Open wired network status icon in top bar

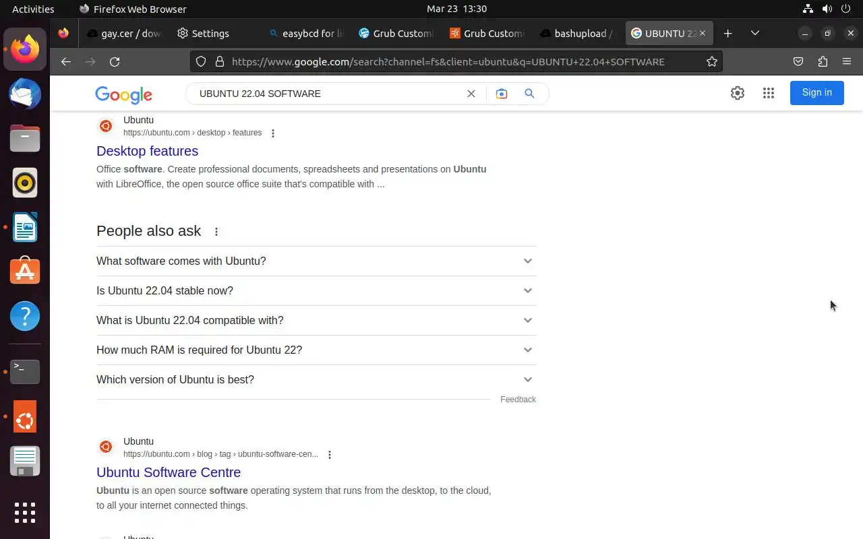808,9
